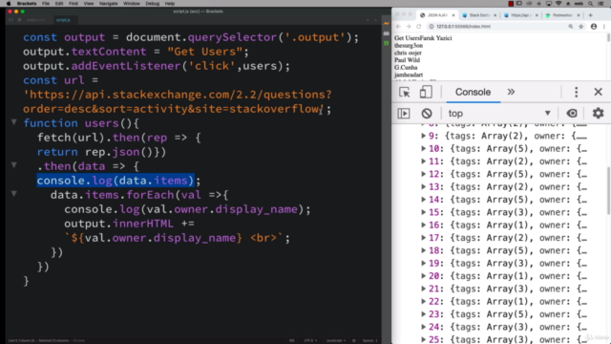Screen dimensions: 611x344
Task: Click Get Users text on the web page
Action: coord(406,38)
